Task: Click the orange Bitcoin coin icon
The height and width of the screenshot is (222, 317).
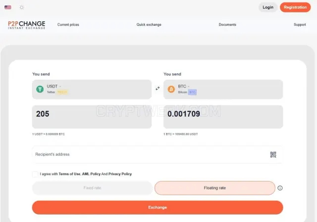Action: [171, 89]
